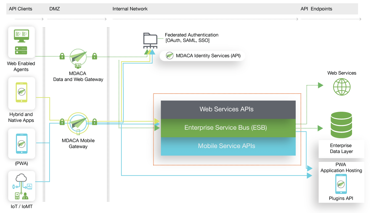Select the yellow-green hybrid app phone icon
The height and width of the screenshot is (213, 370).
coord(22,92)
